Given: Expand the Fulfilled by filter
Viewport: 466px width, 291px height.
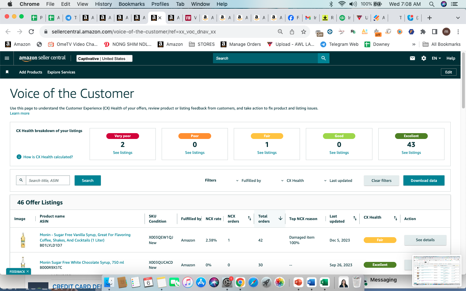Looking at the screenshot, I should (x=249, y=180).
